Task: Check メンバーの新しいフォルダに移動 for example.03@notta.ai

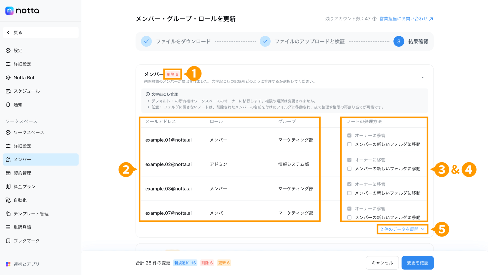Action: (349, 193)
